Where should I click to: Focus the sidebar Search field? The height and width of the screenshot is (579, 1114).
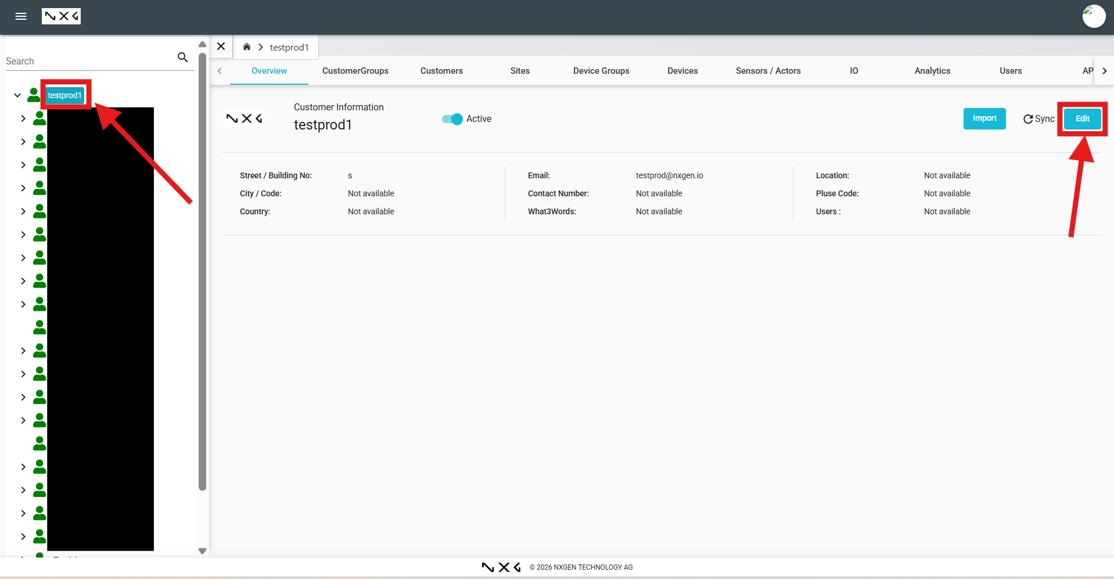pos(87,61)
